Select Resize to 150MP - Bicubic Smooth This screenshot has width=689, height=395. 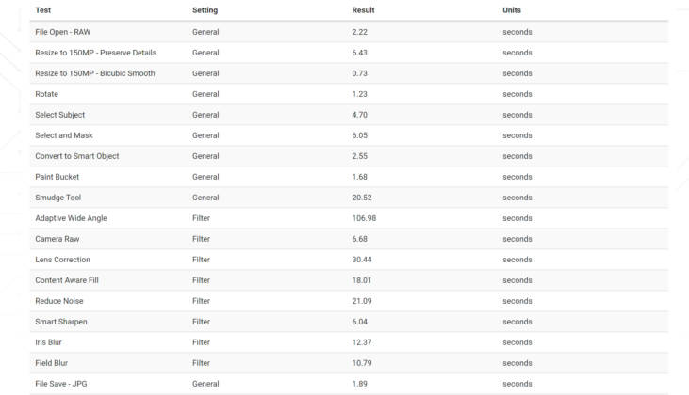point(95,73)
